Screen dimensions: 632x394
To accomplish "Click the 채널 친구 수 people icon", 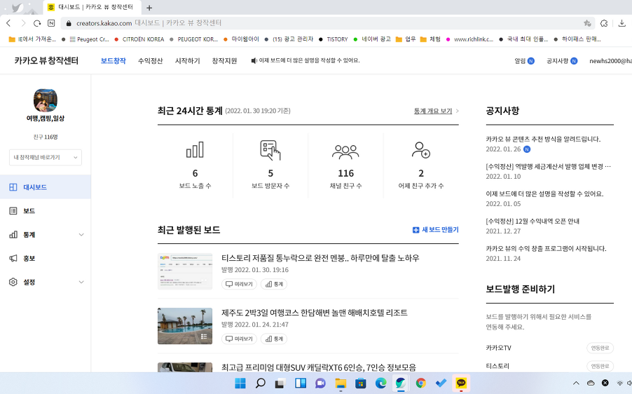I will tap(345, 151).
